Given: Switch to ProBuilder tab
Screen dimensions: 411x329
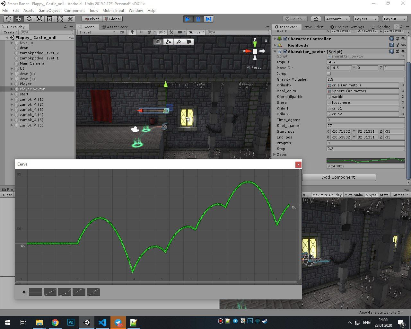Looking at the screenshot, I should pyautogui.click(x=313, y=27).
